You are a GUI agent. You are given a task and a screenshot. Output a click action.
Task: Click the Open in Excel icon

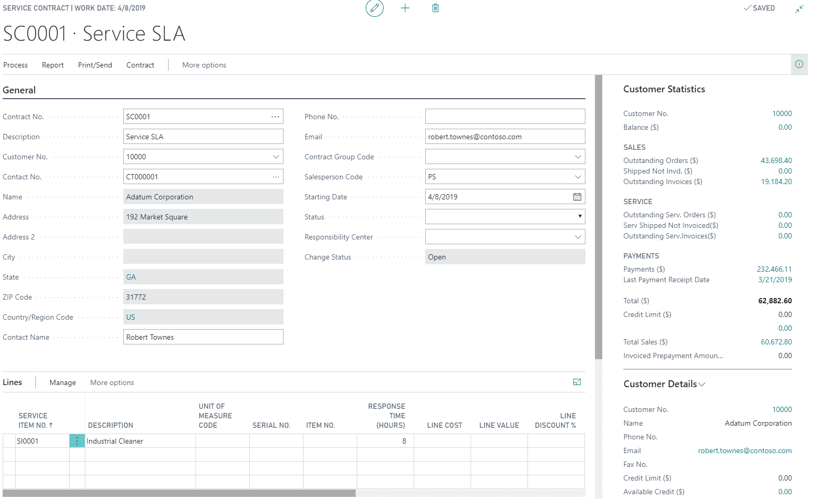point(577,382)
